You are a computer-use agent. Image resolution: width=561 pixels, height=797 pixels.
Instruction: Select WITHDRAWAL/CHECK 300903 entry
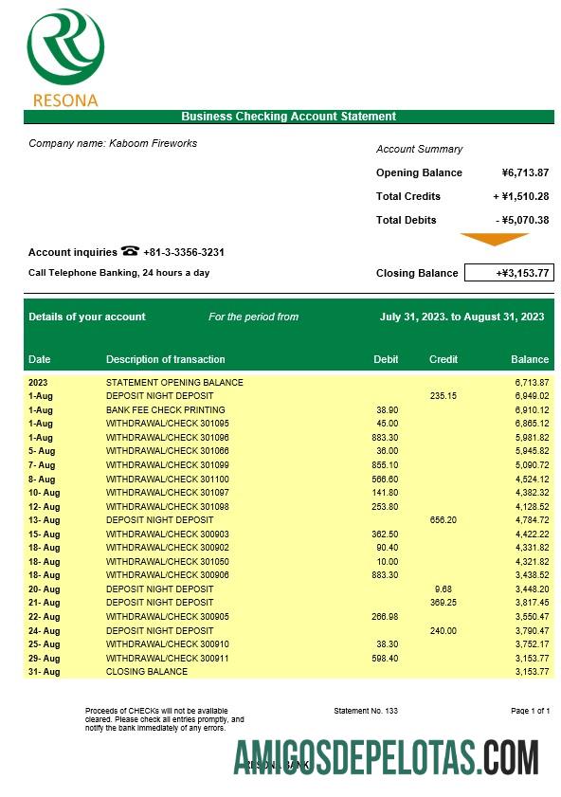(x=167, y=534)
